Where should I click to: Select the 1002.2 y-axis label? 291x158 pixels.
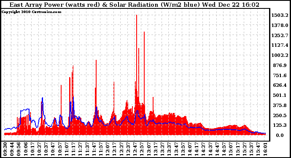pyautogui.click(x=280, y=55)
